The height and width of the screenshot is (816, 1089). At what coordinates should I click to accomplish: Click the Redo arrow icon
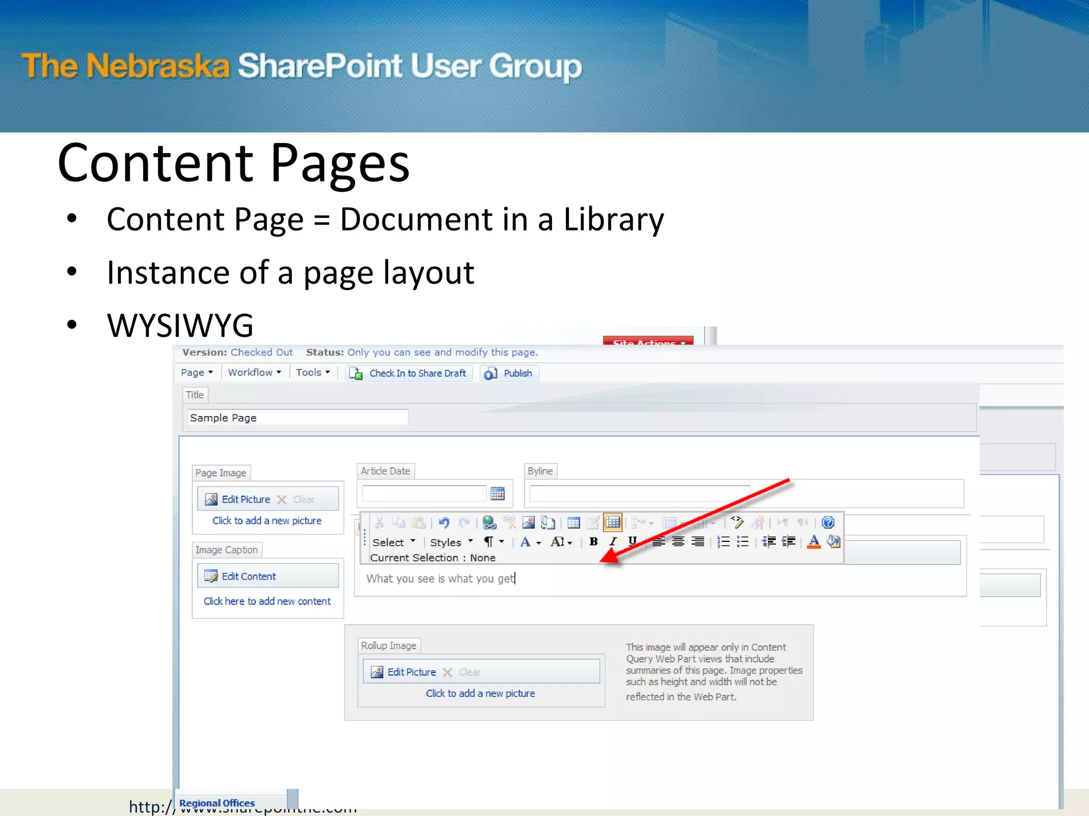[x=464, y=523]
